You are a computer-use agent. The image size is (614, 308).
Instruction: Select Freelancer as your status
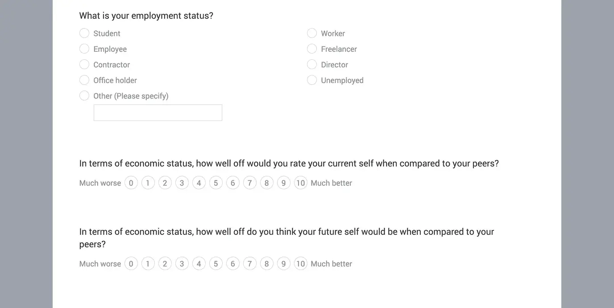point(312,49)
